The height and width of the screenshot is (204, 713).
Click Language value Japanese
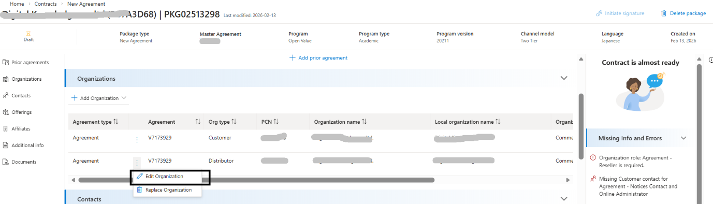pyautogui.click(x=611, y=41)
